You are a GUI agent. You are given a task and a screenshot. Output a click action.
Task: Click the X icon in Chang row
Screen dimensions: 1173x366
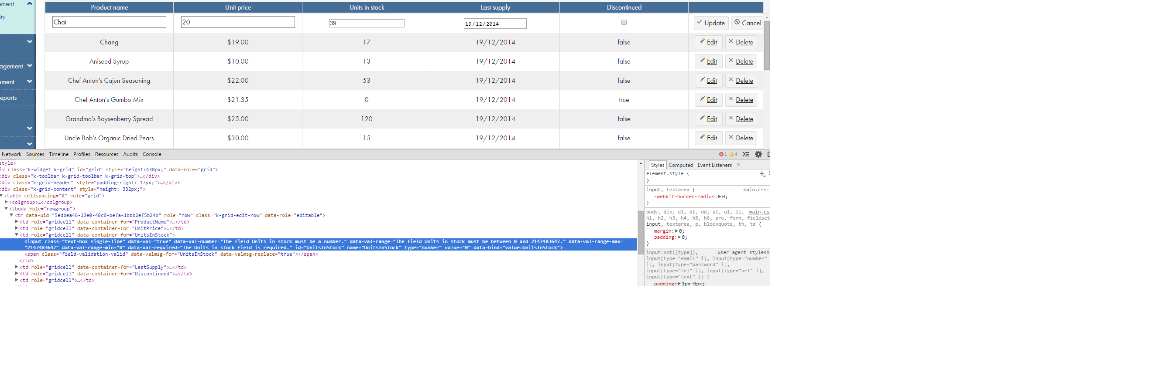tap(731, 41)
